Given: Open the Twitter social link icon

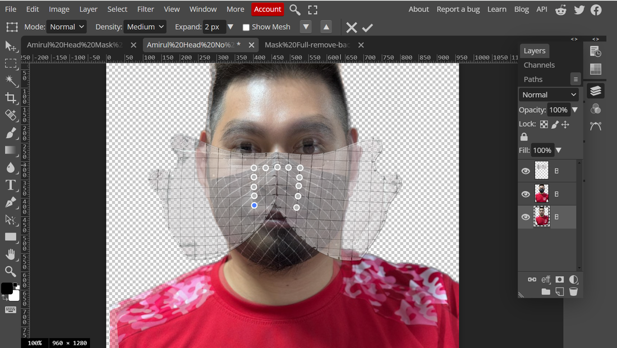Looking at the screenshot, I should pyautogui.click(x=579, y=10).
